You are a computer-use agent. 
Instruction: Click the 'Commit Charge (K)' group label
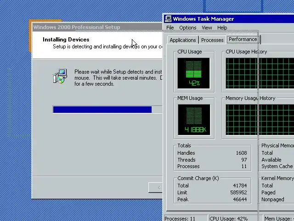(x=198, y=178)
